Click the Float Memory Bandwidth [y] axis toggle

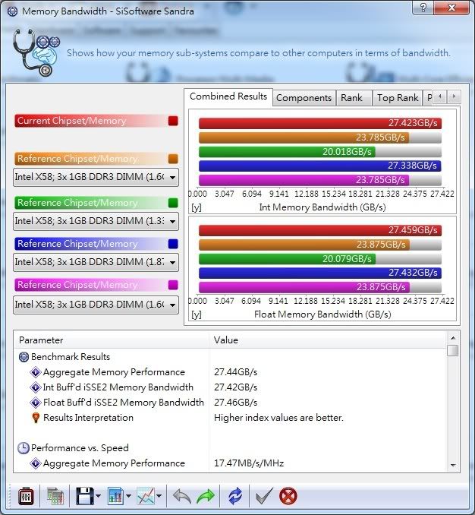[x=197, y=314]
